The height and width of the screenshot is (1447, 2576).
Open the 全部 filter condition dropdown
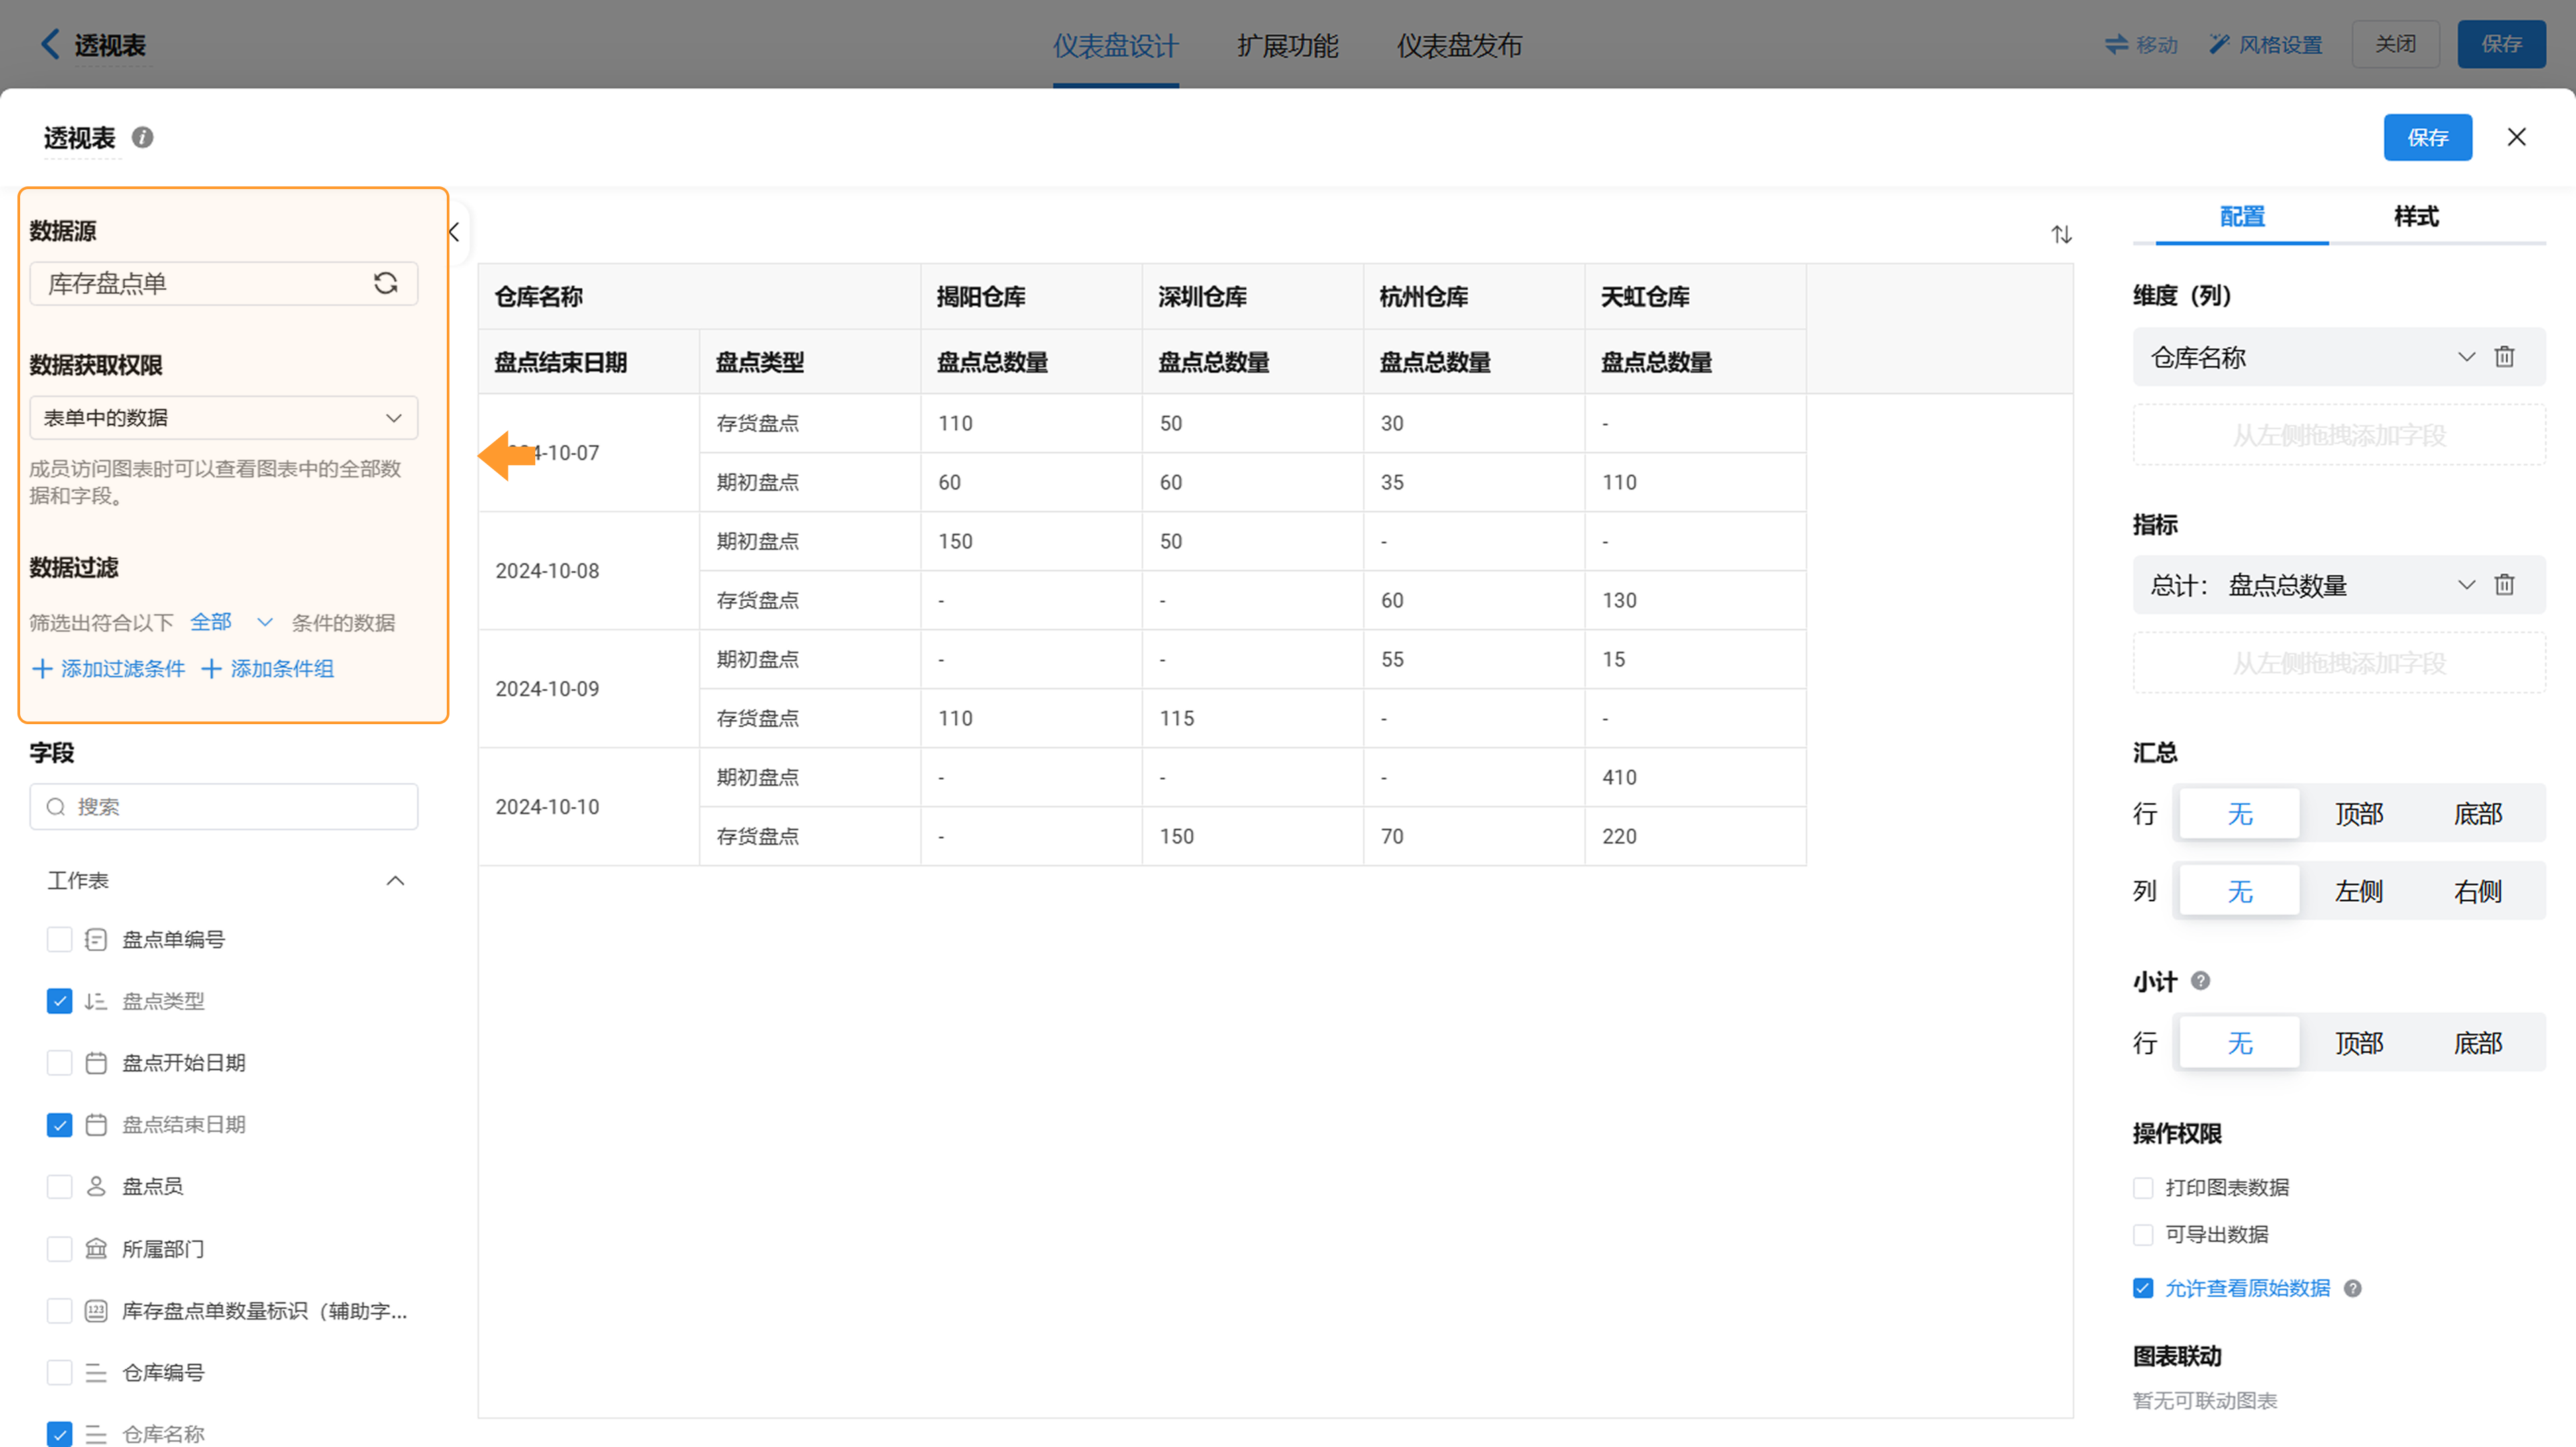click(231, 622)
